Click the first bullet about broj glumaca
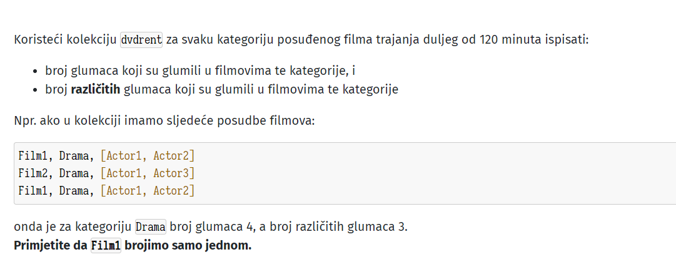The image size is (676, 267). tap(200, 70)
